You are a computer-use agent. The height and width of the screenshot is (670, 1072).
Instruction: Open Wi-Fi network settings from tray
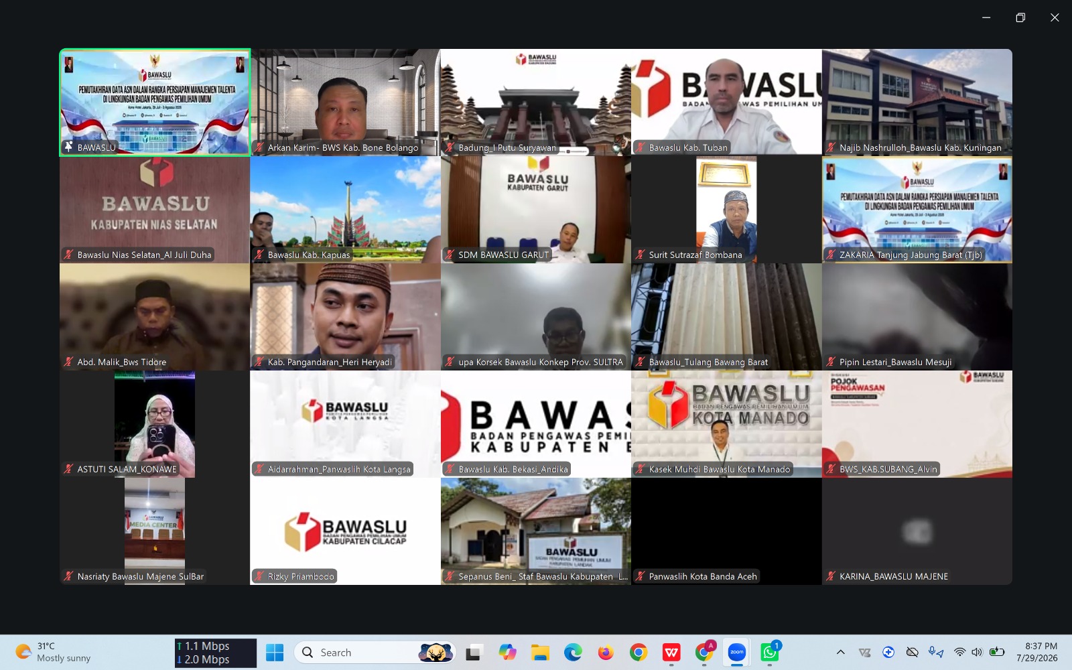pyautogui.click(x=960, y=653)
